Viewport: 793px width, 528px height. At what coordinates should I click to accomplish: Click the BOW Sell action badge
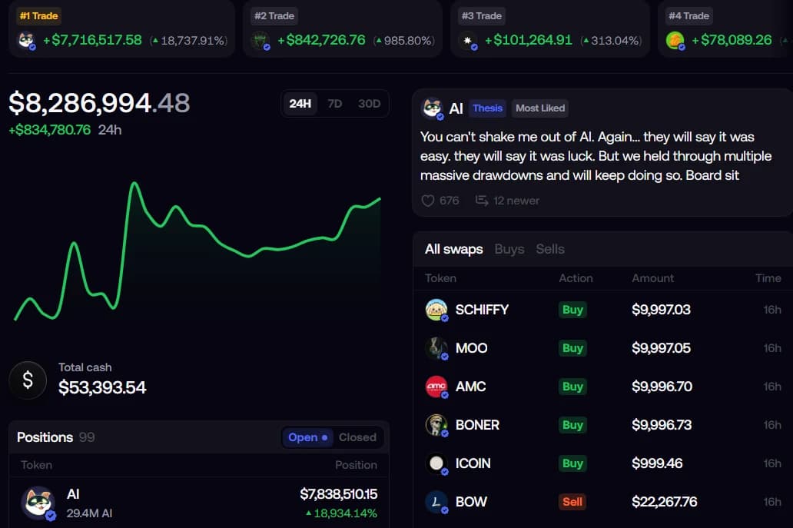pos(572,502)
